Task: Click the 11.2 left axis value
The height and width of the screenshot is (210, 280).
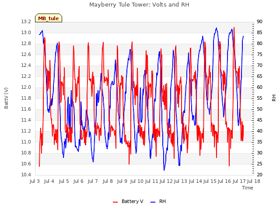Action: (26, 131)
